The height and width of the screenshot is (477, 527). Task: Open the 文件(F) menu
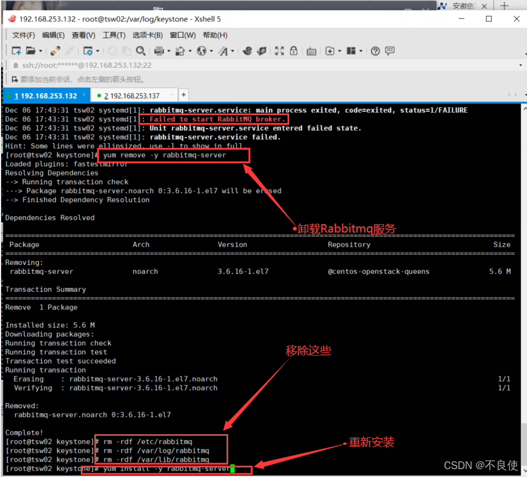tap(24, 35)
